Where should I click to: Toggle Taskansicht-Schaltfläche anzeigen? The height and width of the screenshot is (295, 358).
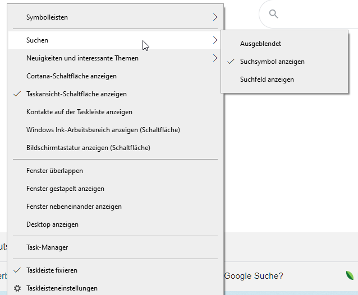tap(115, 94)
